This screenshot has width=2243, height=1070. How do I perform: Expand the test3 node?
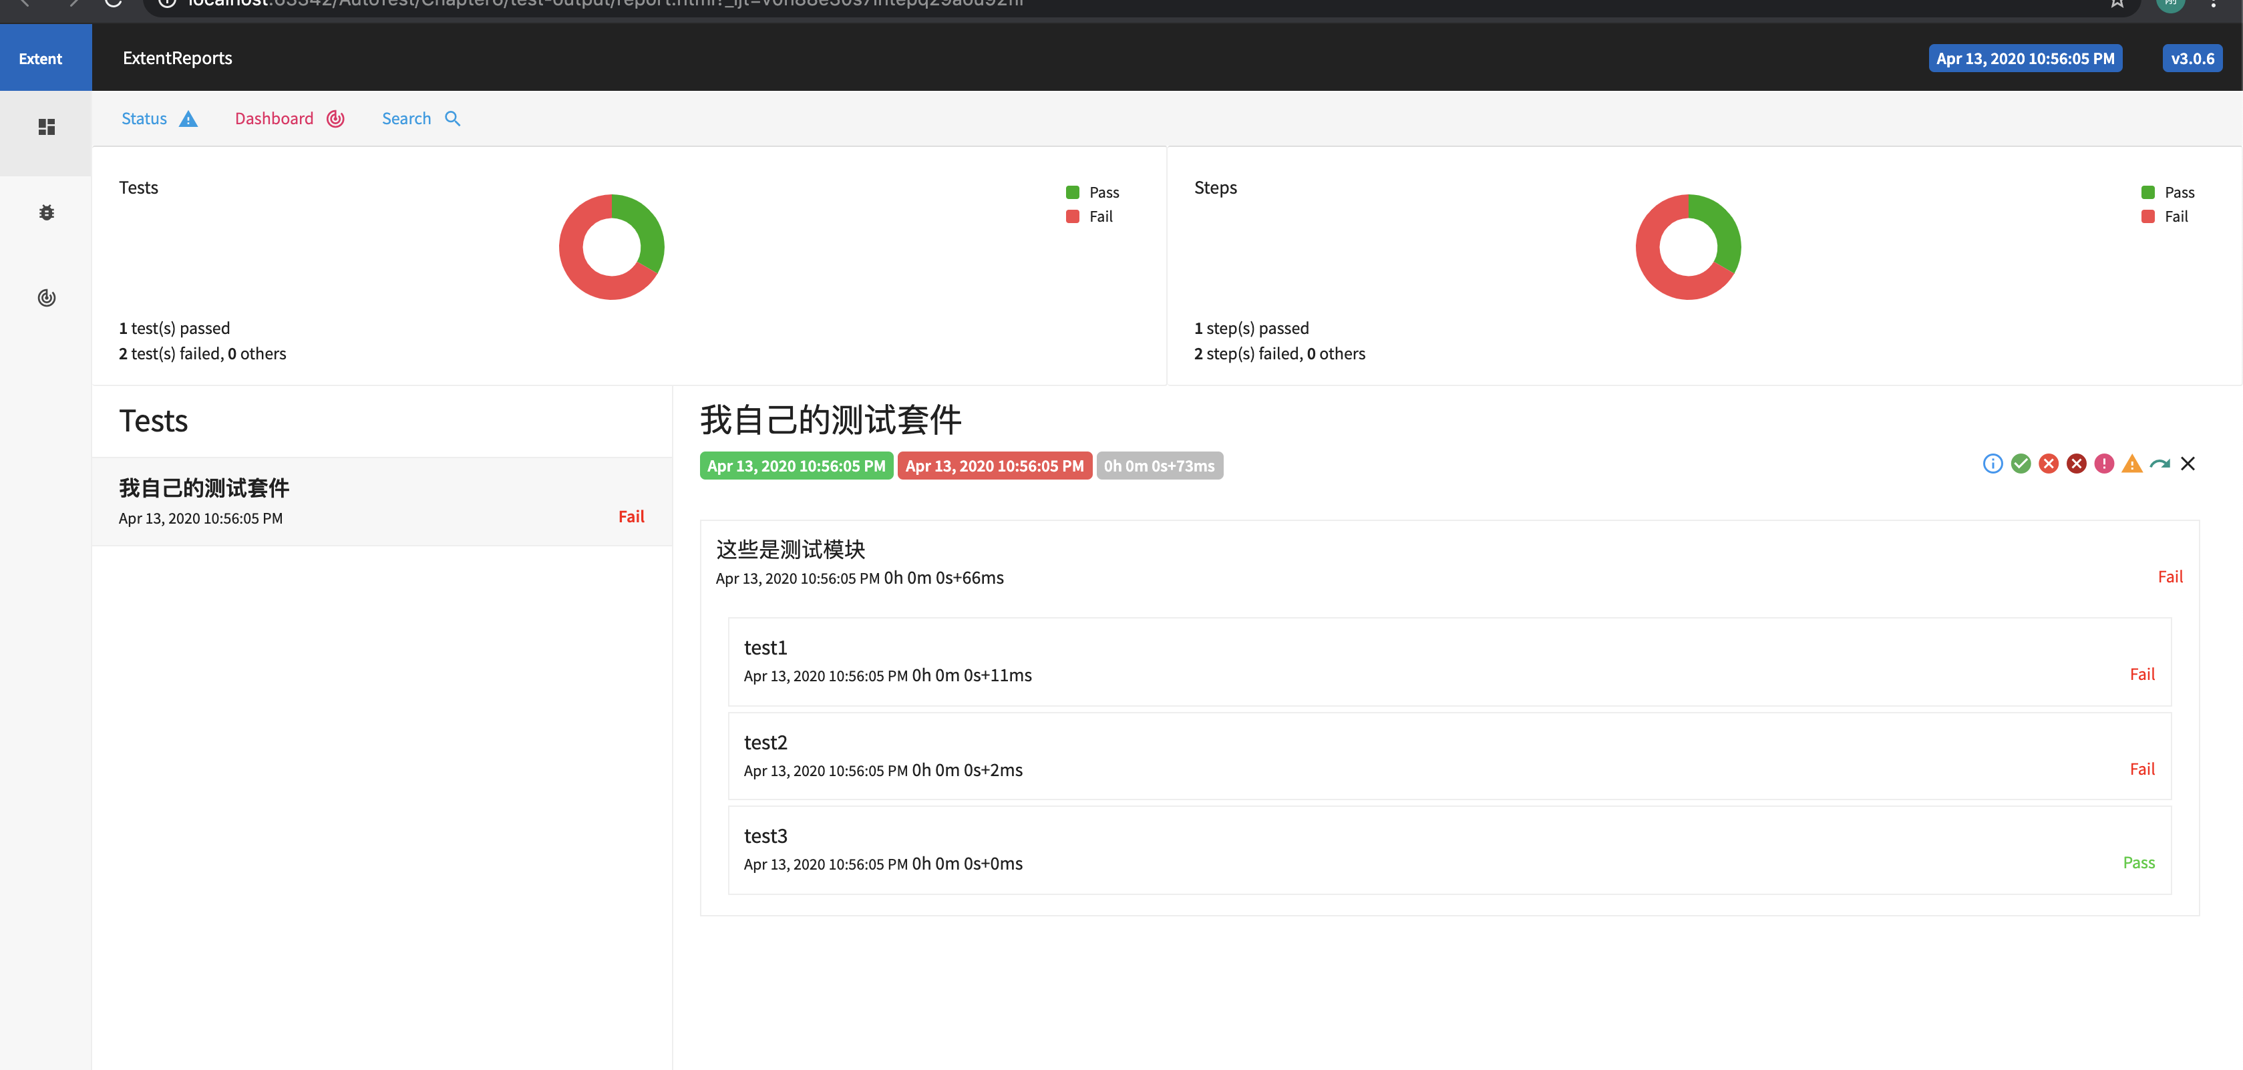tap(1449, 851)
